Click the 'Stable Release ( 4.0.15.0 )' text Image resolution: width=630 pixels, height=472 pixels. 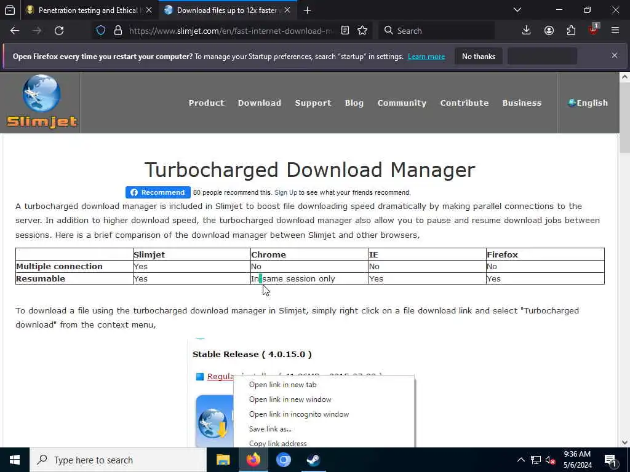[252, 354]
